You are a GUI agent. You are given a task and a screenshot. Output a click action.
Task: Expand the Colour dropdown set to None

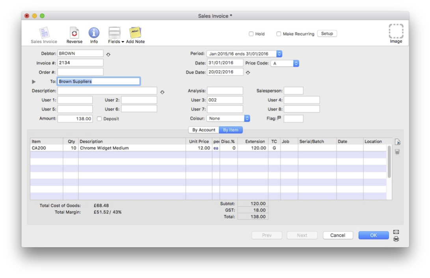228,118
